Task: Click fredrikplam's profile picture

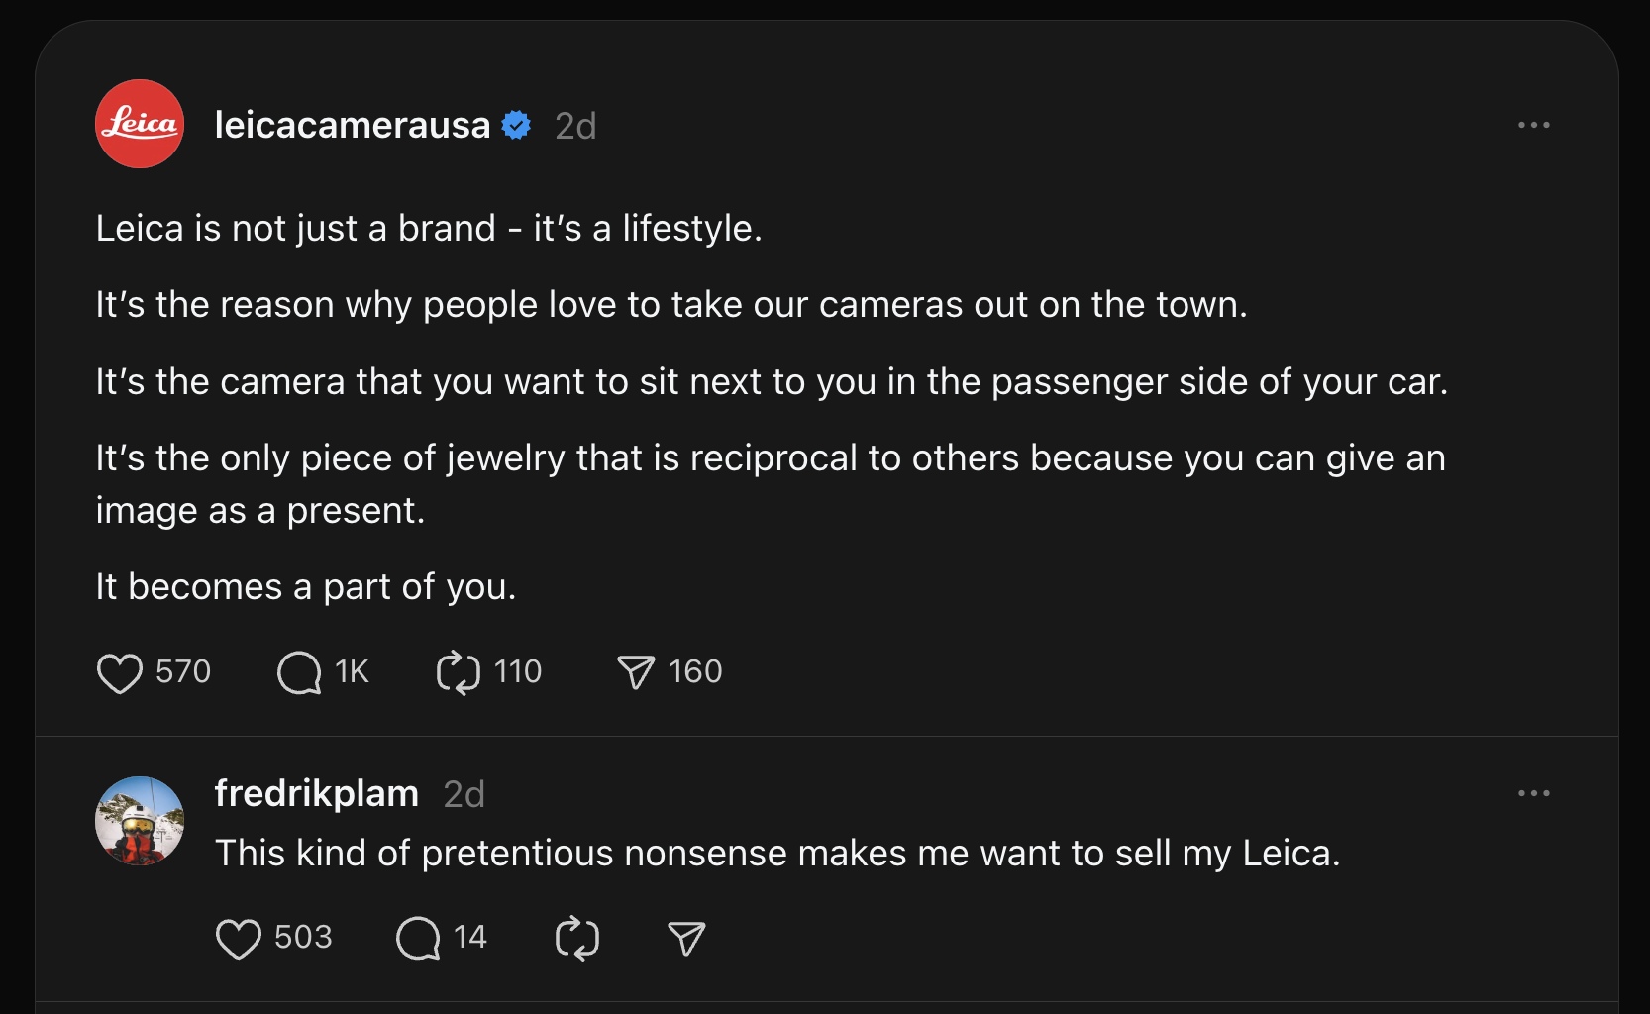Action: click(140, 821)
